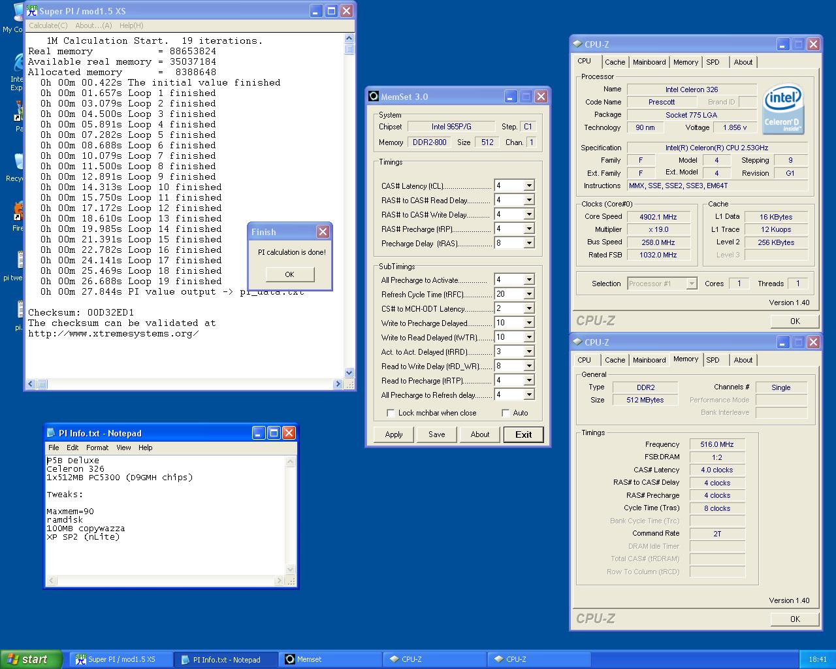
Task: Click Save button in MemSet
Action: [x=437, y=434]
